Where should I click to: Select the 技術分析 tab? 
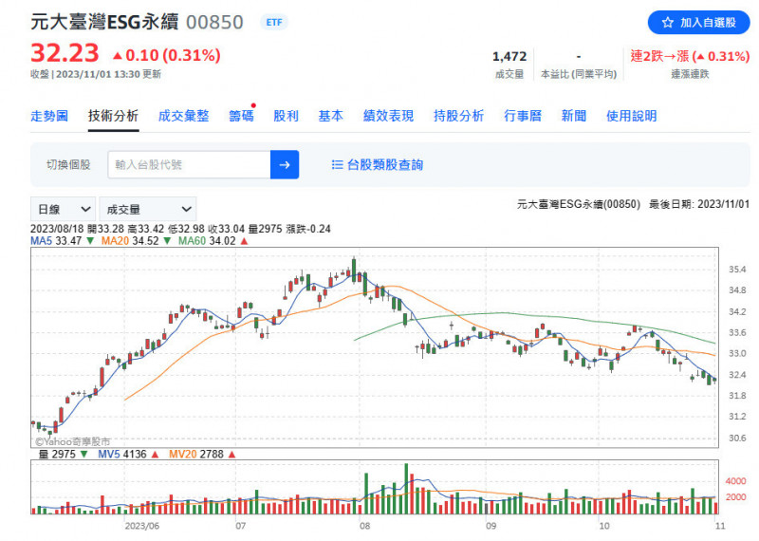pos(113,116)
